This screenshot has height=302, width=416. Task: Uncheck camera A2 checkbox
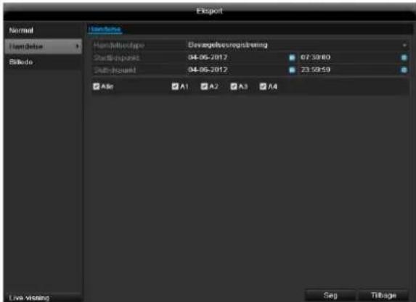coord(204,86)
